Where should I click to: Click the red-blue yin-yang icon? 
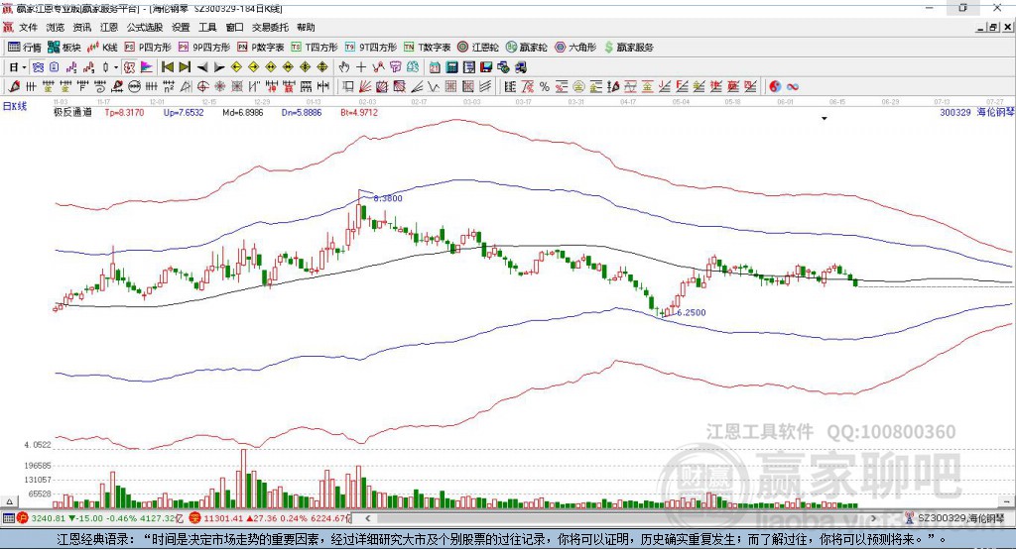click(x=775, y=86)
